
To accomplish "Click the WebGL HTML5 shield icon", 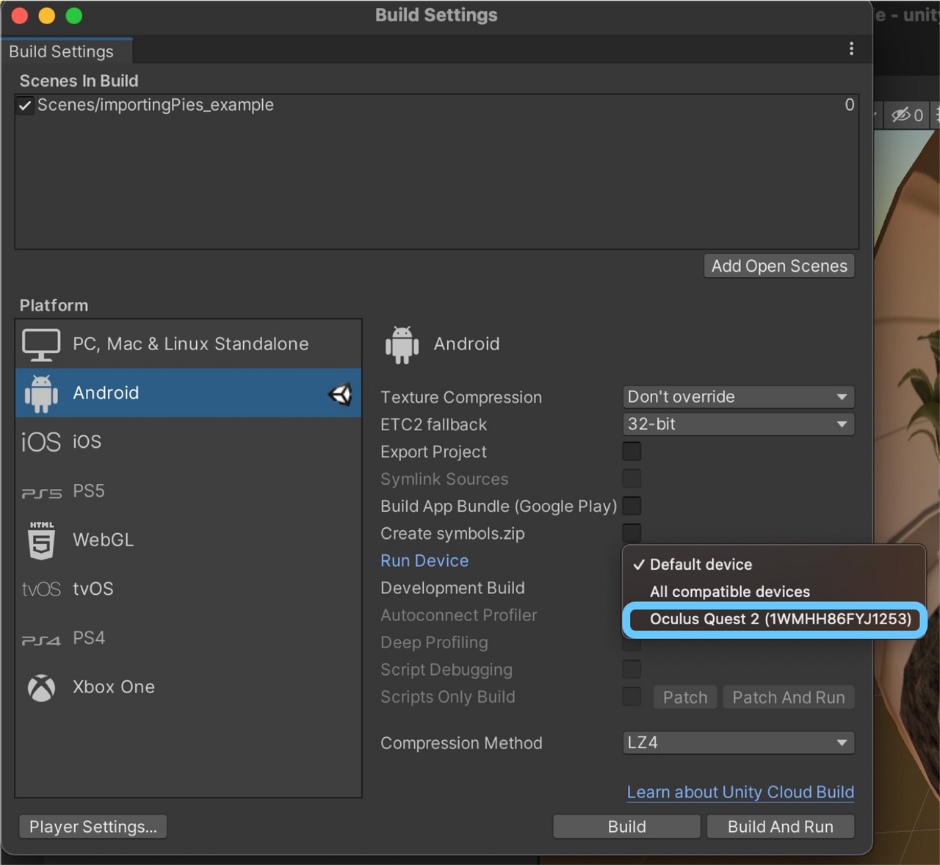I will pyautogui.click(x=42, y=540).
